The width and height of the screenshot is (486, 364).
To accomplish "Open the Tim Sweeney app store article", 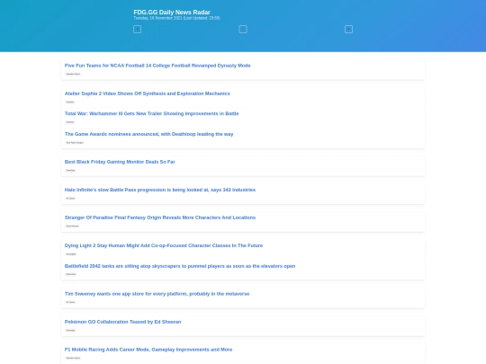I will pos(157,294).
